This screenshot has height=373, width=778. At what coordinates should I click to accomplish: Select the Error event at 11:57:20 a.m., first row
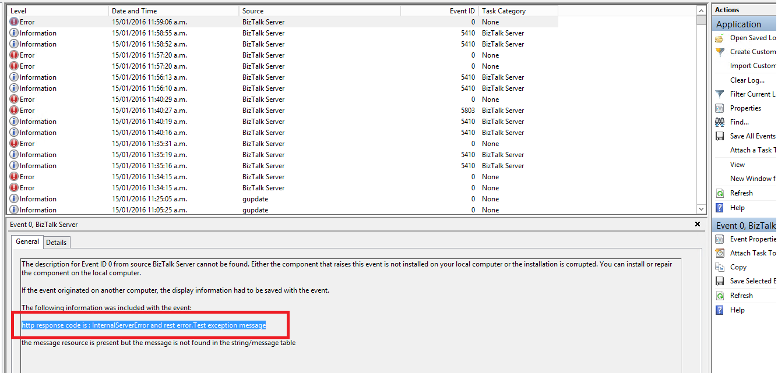coord(283,55)
